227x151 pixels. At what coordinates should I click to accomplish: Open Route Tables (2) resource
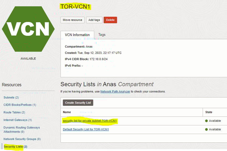click(14, 113)
